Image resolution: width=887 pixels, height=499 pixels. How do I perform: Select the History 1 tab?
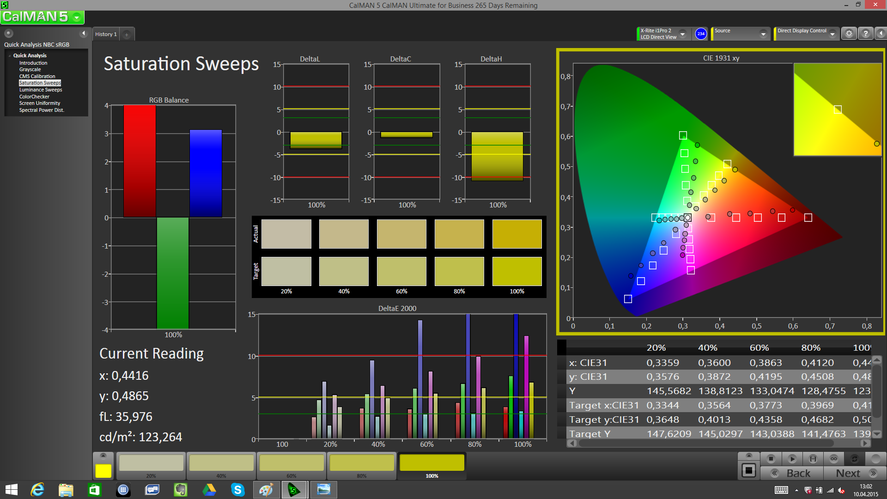pos(106,34)
